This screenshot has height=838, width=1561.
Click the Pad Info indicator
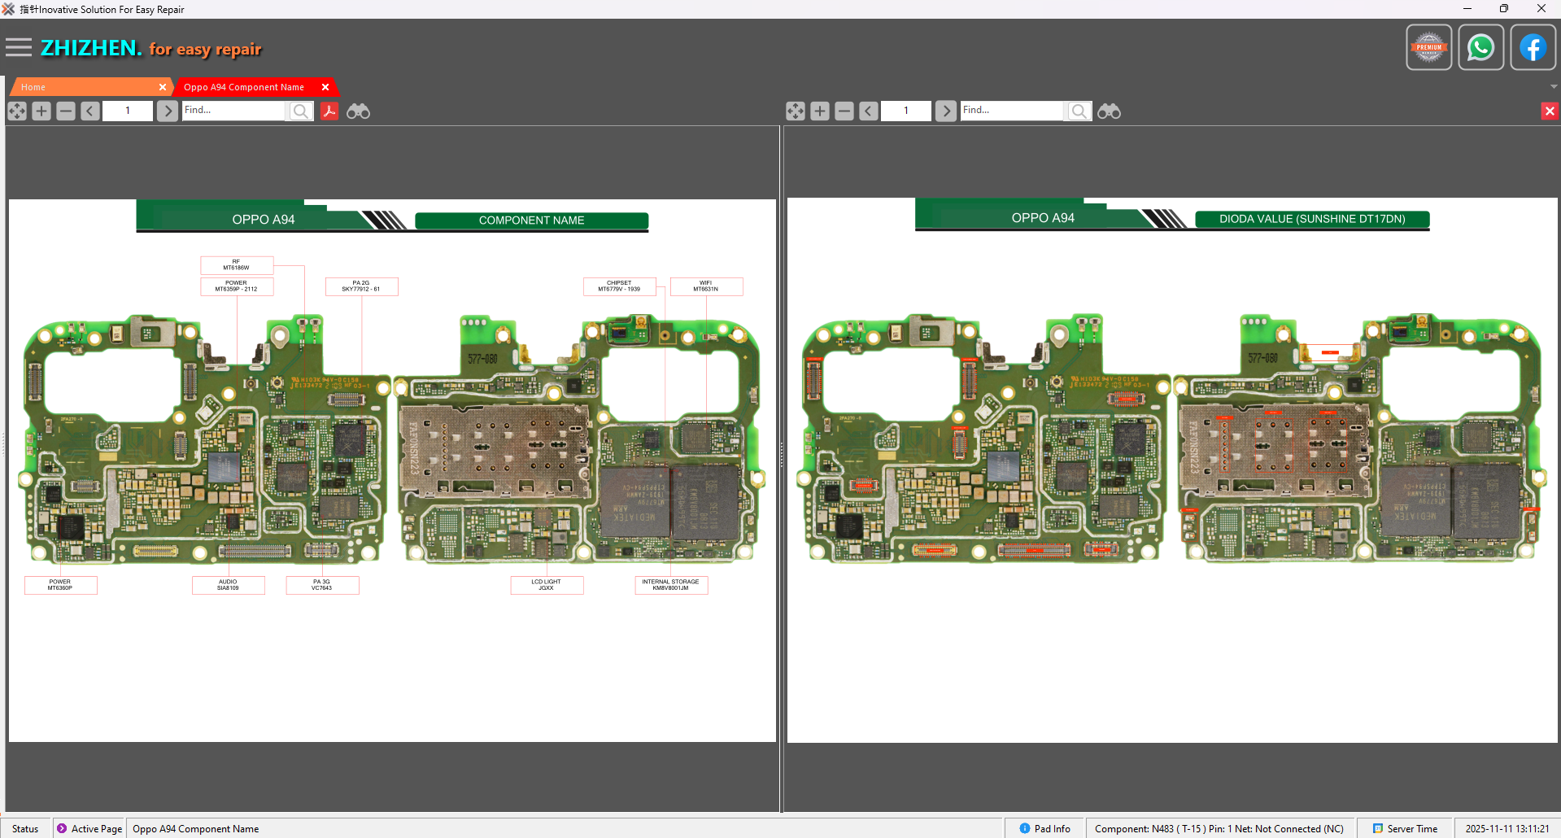point(1045,829)
